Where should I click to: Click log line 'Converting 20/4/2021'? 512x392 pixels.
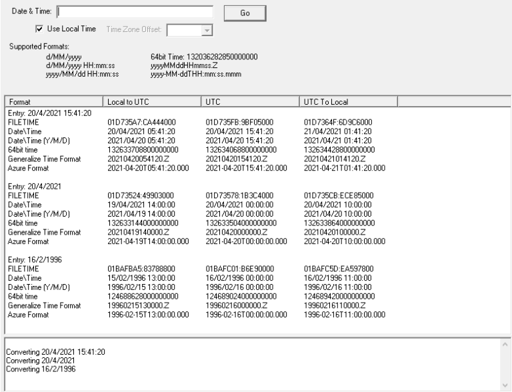pos(41,360)
